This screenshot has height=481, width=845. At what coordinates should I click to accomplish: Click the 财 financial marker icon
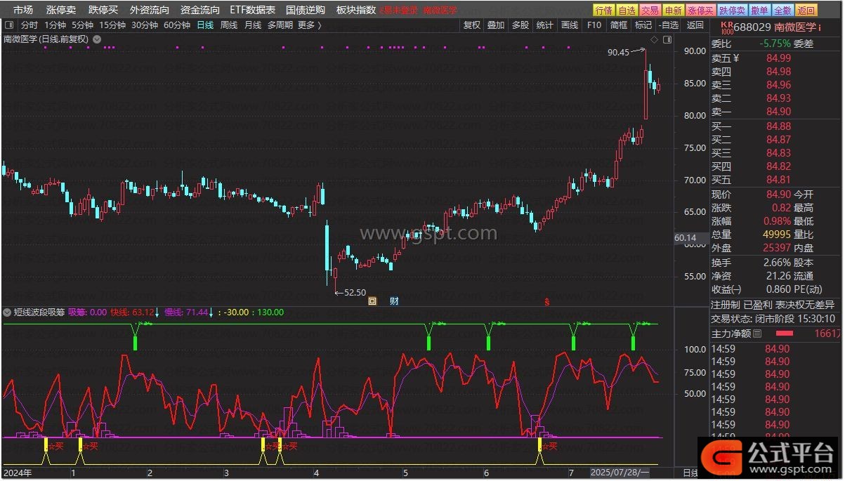pyautogui.click(x=394, y=301)
